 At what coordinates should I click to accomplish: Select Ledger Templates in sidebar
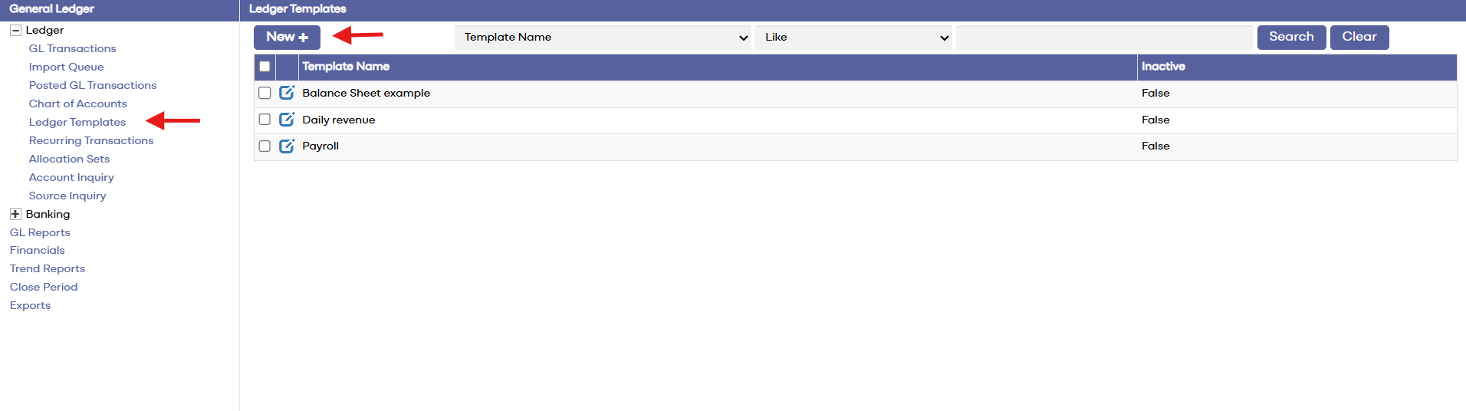(77, 122)
